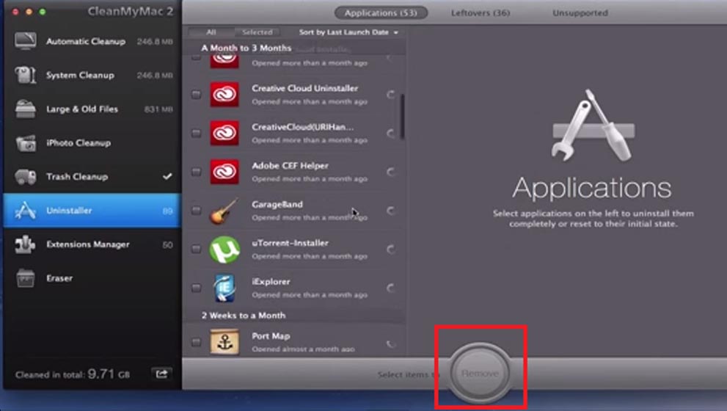Screen dimensions: 727x411
Task: Show All applications filter
Action: pos(211,32)
